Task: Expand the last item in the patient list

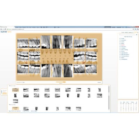Action: (x=120, y=59)
